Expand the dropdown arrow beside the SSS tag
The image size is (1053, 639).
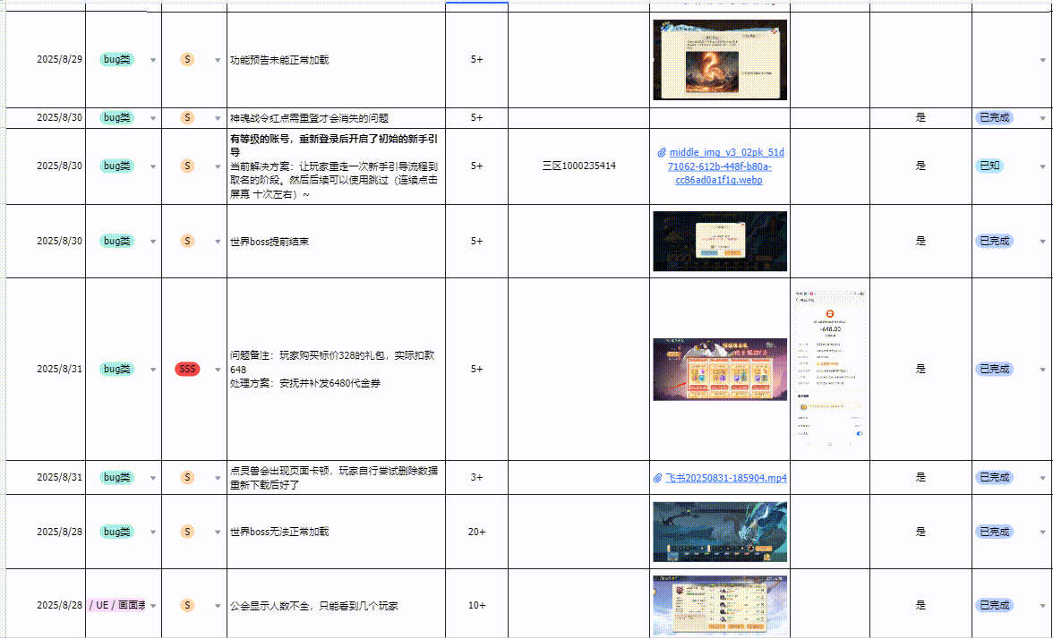[x=218, y=370]
